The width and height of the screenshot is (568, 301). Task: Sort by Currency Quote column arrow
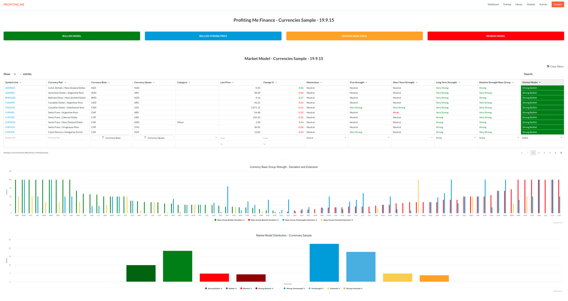[154, 82]
